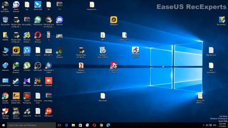Select the OBS Studio desktop icon
Viewport: 228px width, 128px height.
38,66
